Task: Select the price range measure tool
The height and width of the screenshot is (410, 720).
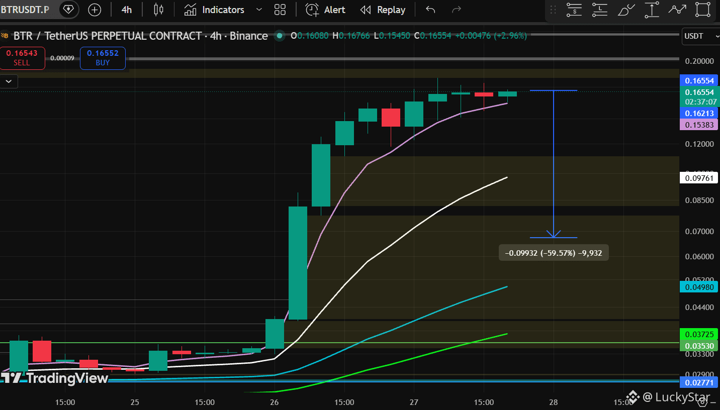Action: point(652,10)
